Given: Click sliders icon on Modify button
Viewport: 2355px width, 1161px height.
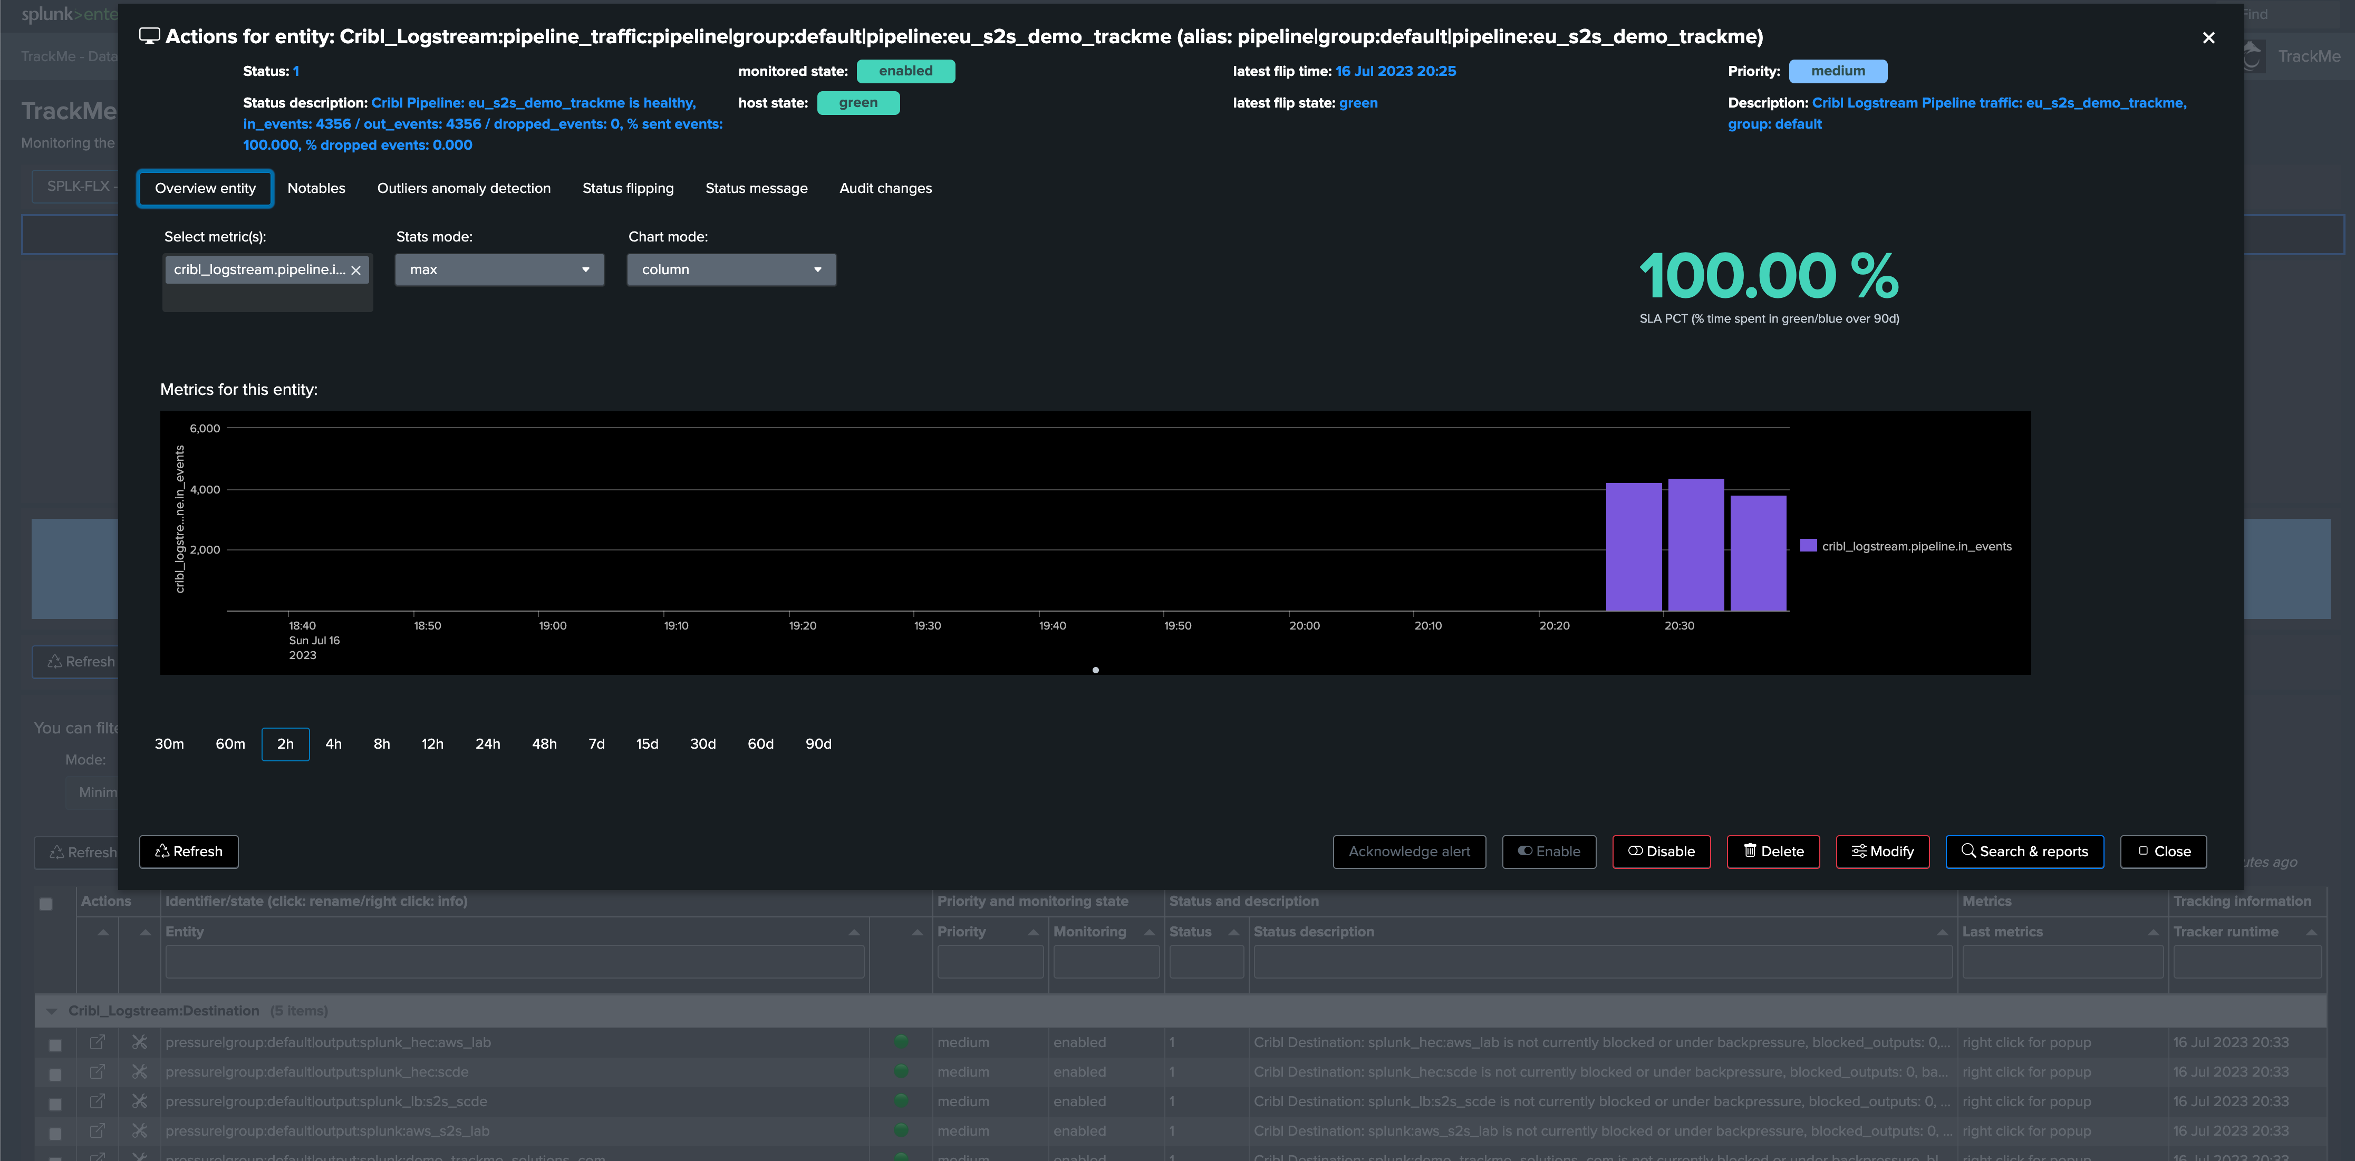Looking at the screenshot, I should pos(1859,851).
